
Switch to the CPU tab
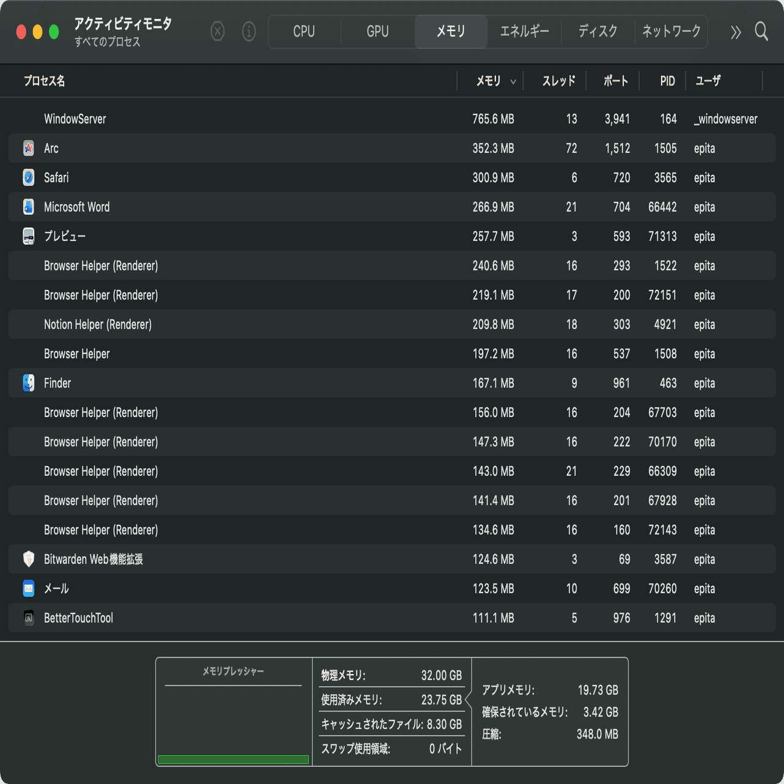point(304,31)
